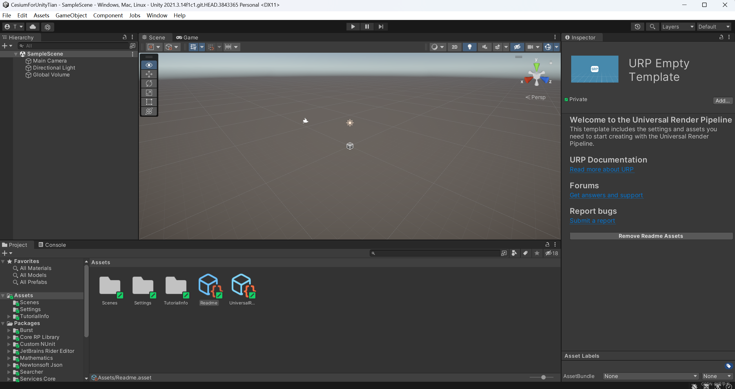
Task: Expand the TutorialInfo folder in project tree
Action: pyautogui.click(x=9, y=316)
